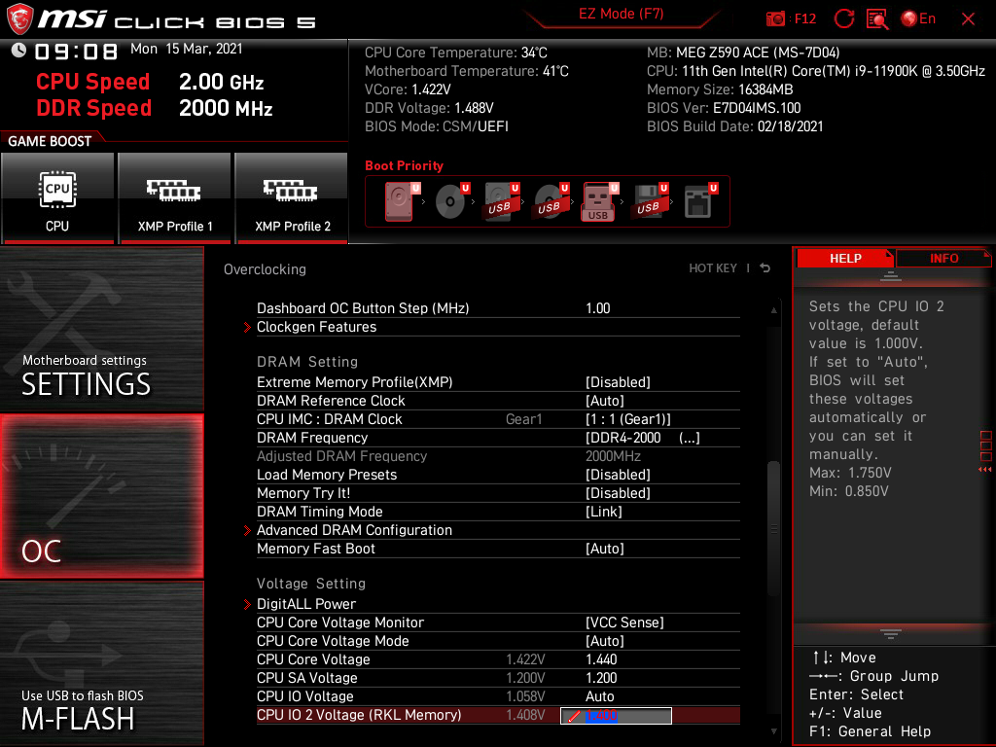This screenshot has width=996, height=747.
Task: Click the HOT KEY label
Action: click(713, 268)
